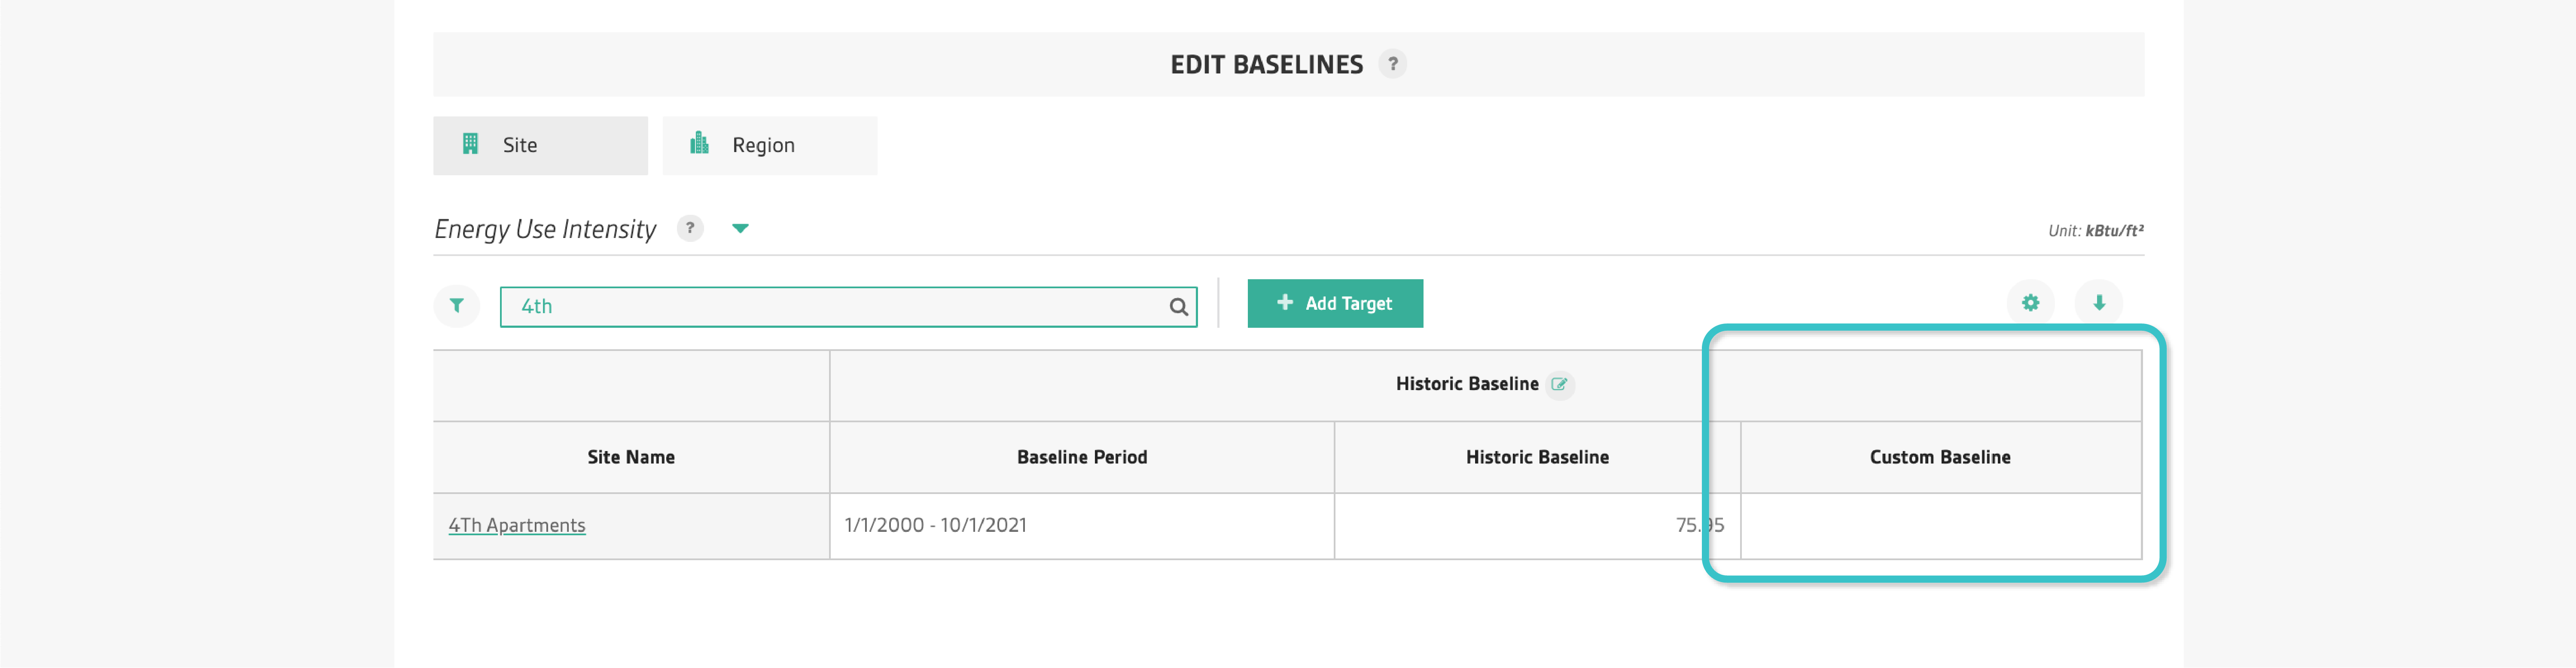The image size is (2576, 668).
Task: Click the Site Name column header
Action: click(631, 457)
